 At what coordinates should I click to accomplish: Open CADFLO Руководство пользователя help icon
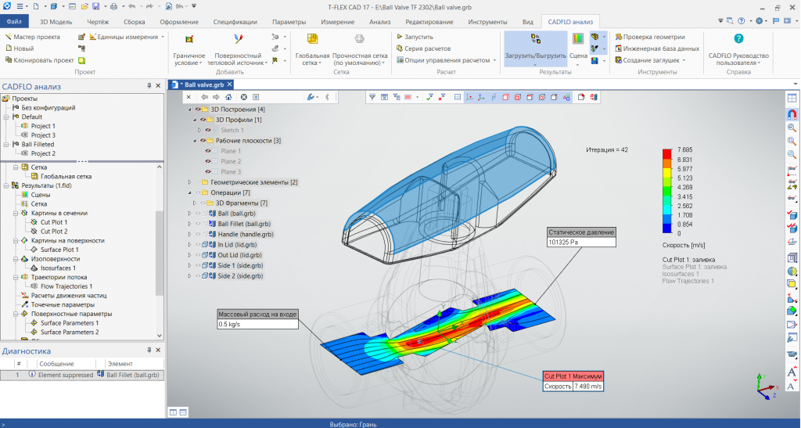tap(738, 39)
